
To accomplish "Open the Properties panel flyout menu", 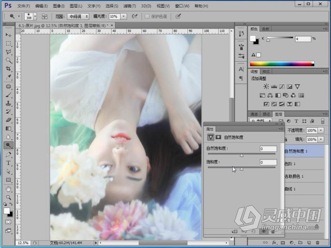I will pos(281,129).
